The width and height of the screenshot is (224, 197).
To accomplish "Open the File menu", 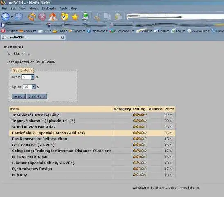I will point(5,9).
